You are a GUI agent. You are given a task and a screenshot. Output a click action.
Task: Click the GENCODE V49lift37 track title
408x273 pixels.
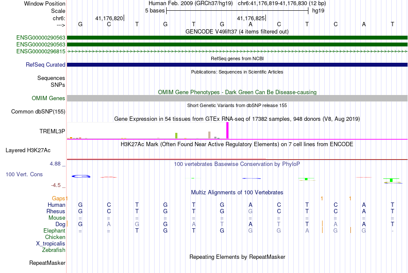[237, 31]
